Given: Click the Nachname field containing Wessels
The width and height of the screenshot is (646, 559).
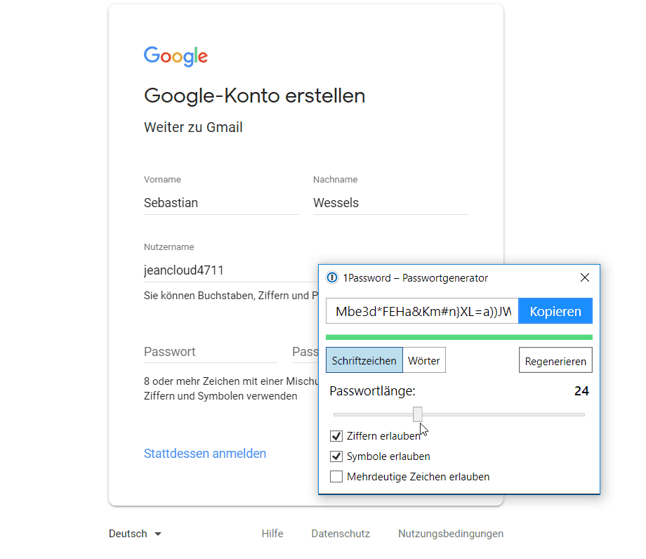Looking at the screenshot, I should pyautogui.click(x=390, y=203).
